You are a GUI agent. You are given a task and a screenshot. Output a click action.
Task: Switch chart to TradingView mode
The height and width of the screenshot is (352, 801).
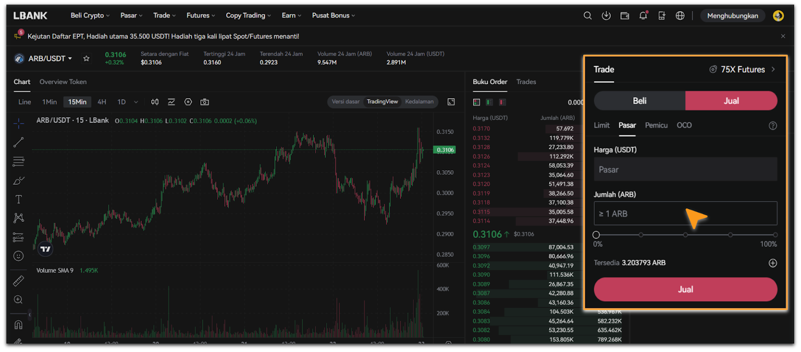pos(382,102)
